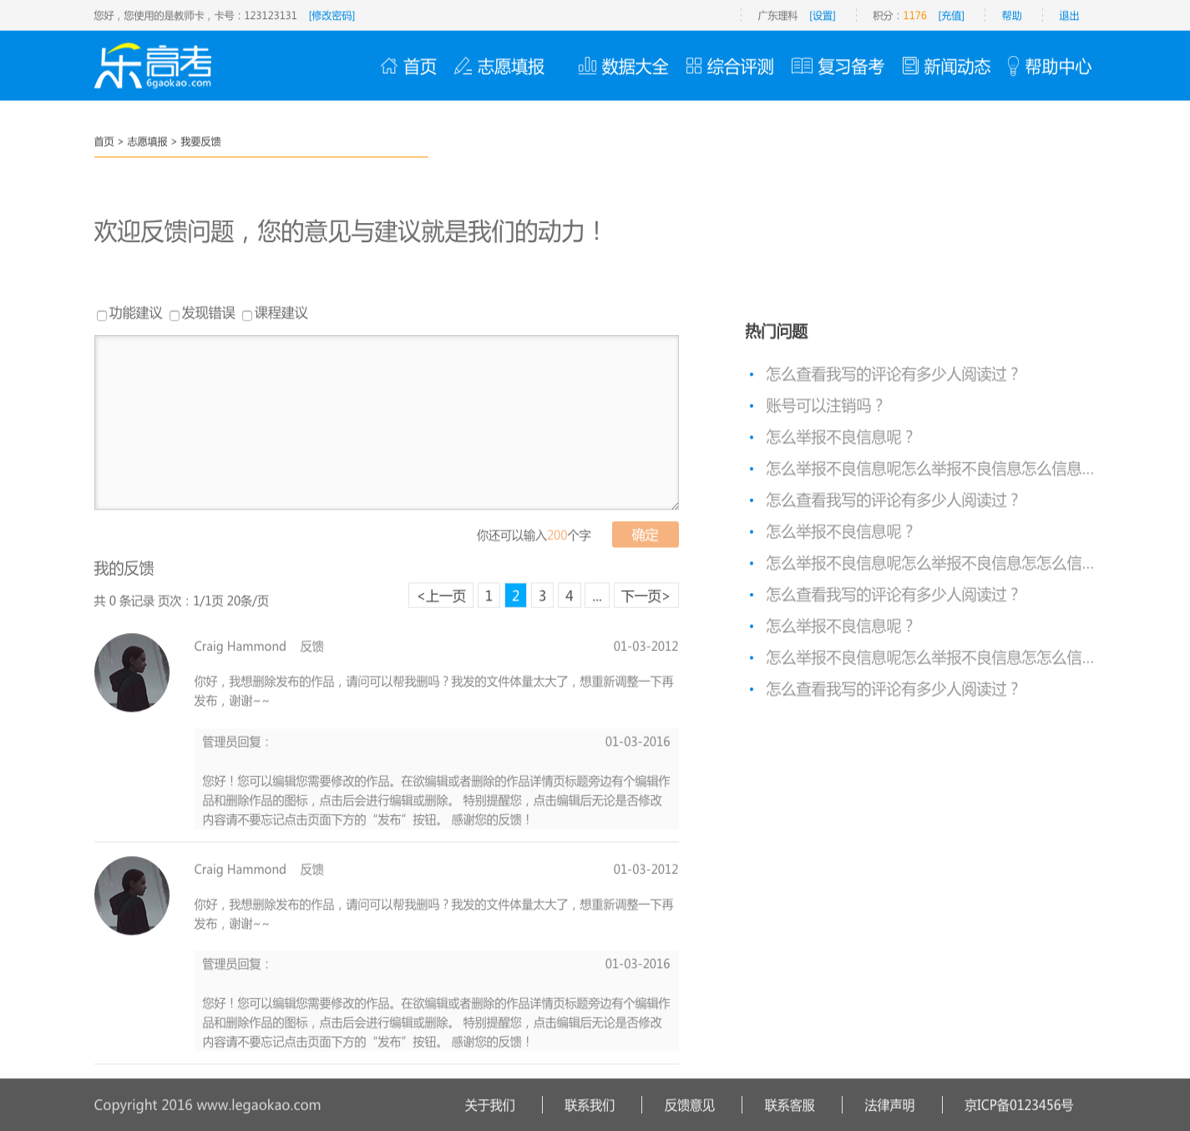
Task: Submit feedback with the 确定 button
Action: (x=645, y=535)
